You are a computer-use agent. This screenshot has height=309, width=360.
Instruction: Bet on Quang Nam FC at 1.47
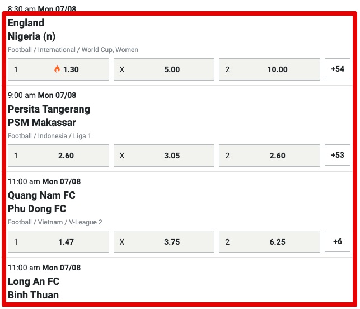tap(59, 242)
